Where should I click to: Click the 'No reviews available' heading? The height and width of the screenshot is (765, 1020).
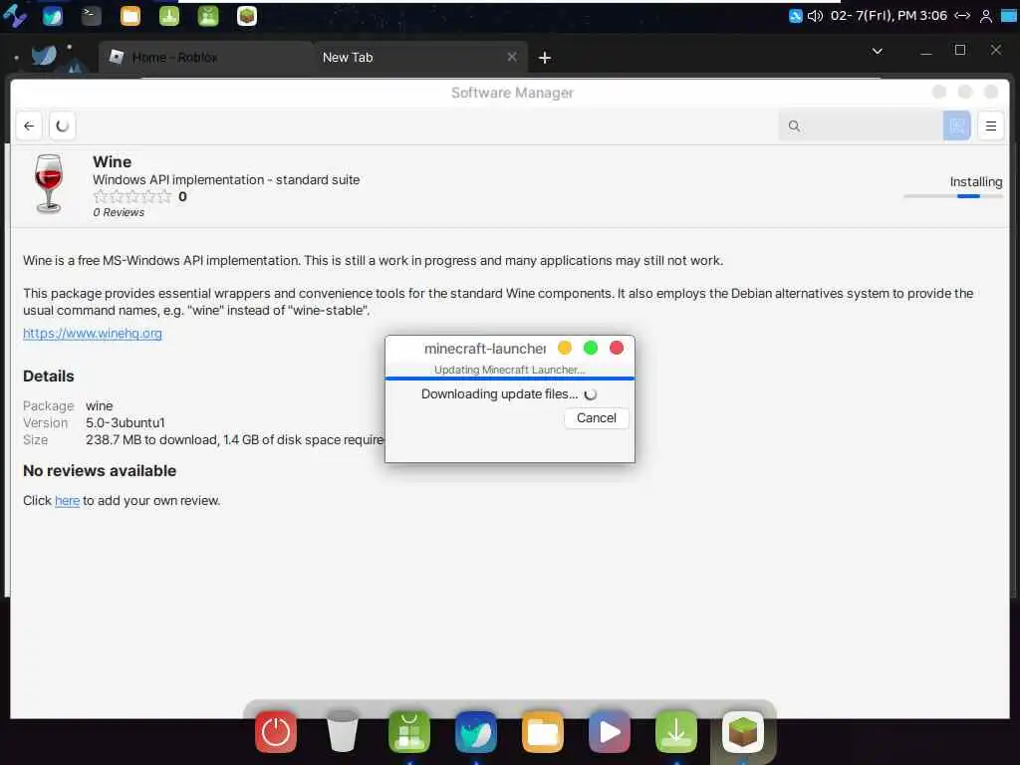[100, 470]
